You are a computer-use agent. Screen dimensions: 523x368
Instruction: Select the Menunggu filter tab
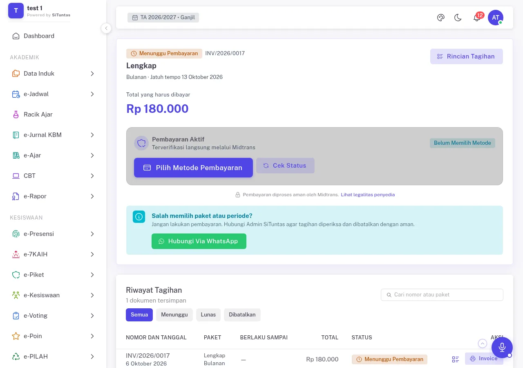pyautogui.click(x=174, y=315)
